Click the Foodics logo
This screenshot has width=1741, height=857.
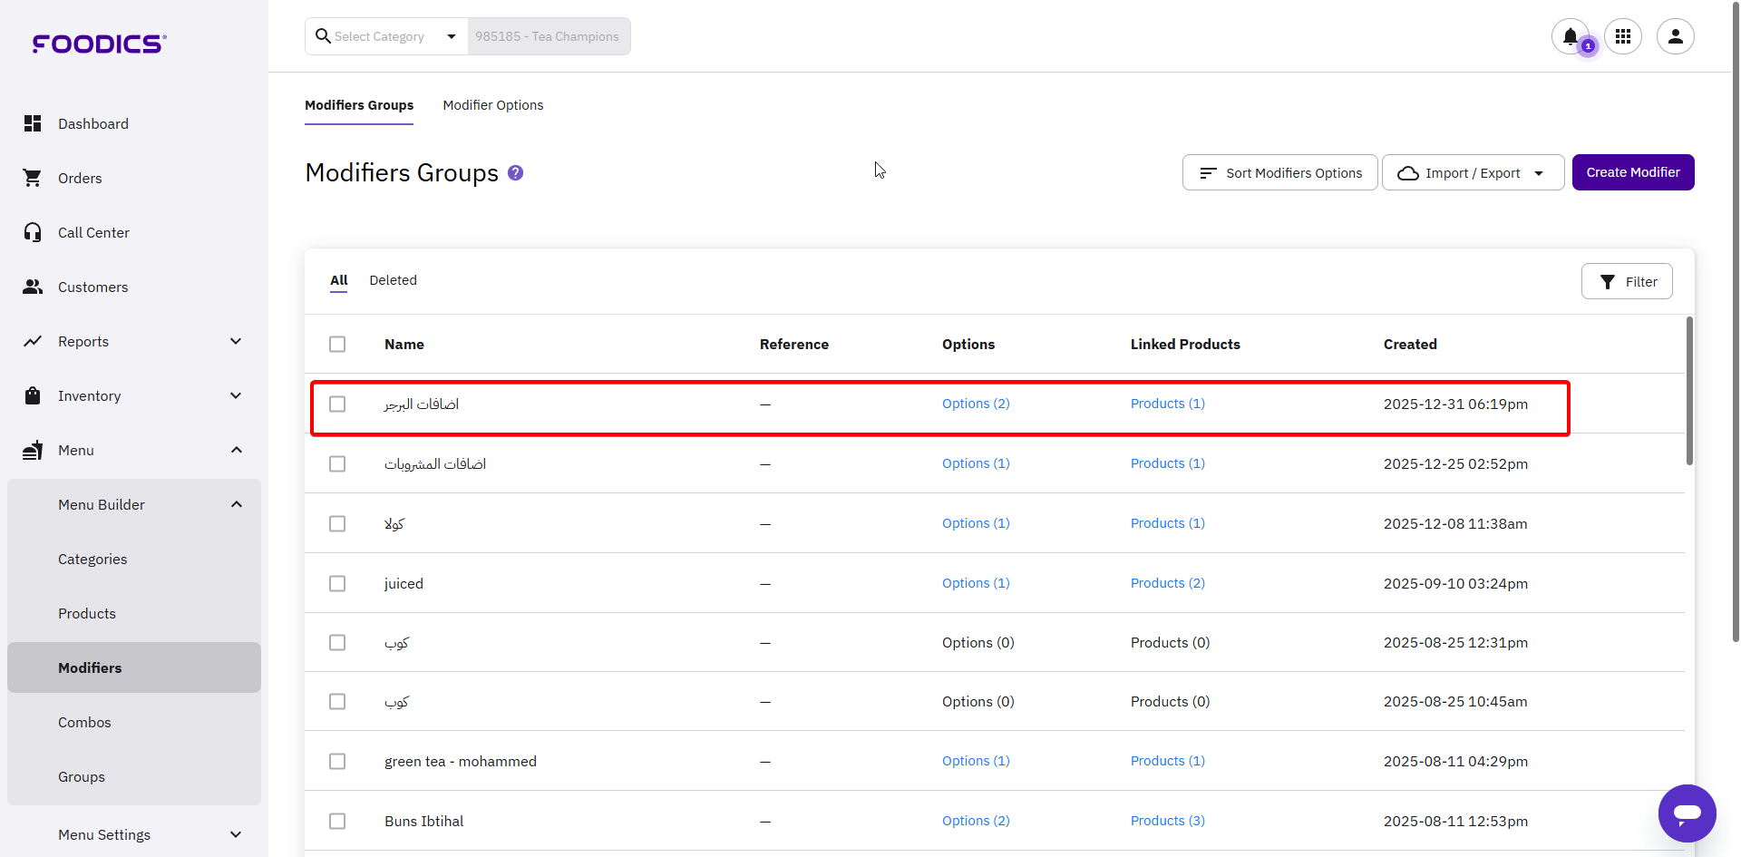click(x=100, y=44)
